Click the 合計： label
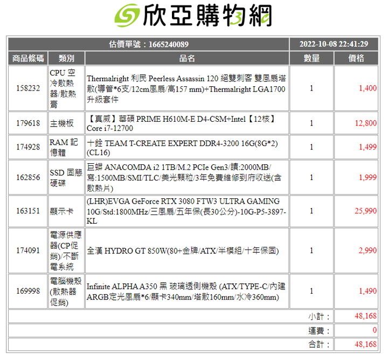The height and width of the screenshot is (354, 388). pyautogui.click(x=319, y=344)
